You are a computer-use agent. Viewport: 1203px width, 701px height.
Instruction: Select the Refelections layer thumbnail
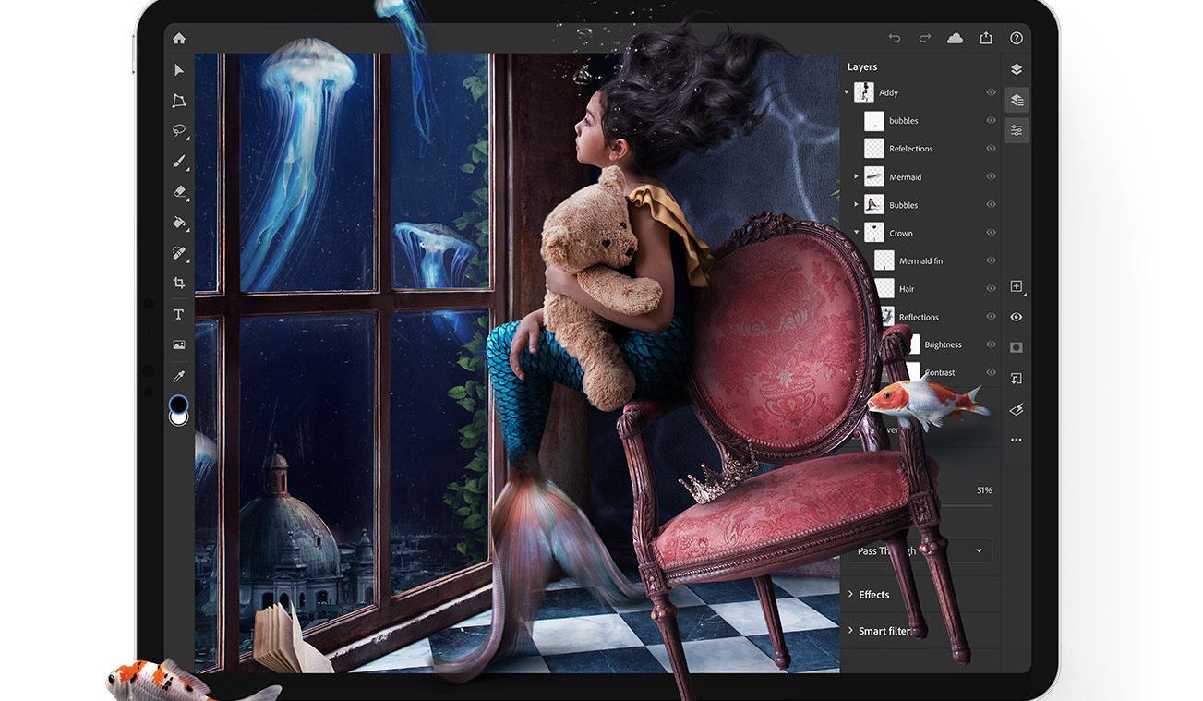pos(873,149)
